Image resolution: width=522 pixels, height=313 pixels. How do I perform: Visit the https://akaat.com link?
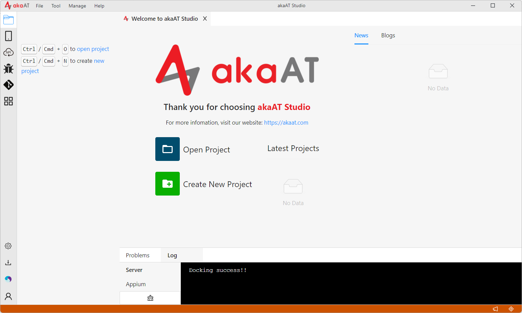tap(286, 123)
